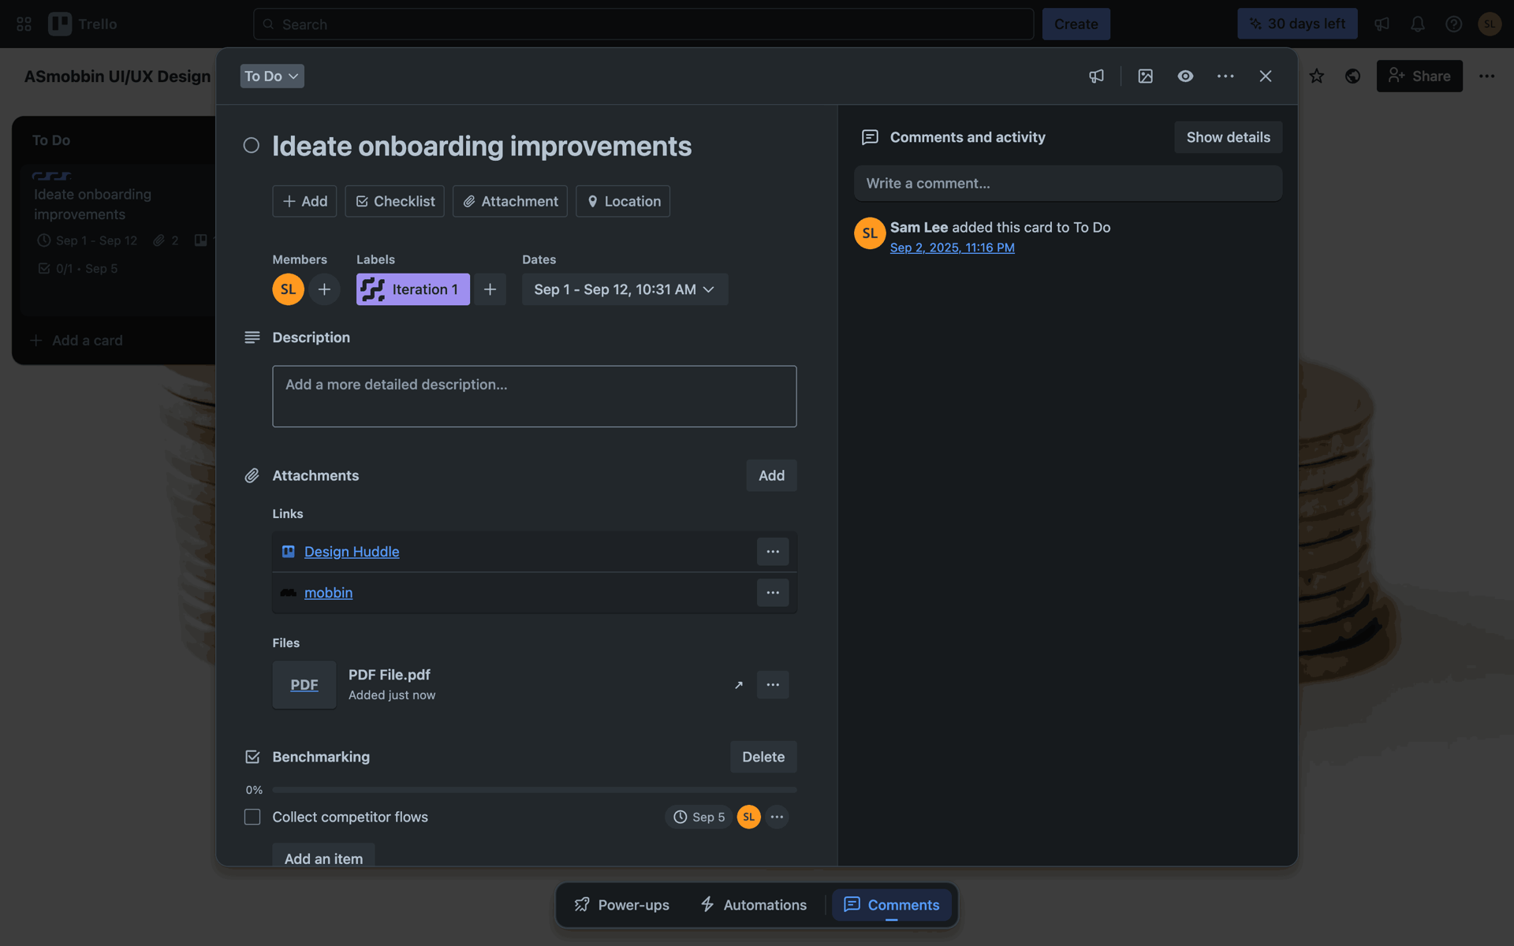Click the Iteration 1 purple label
This screenshot has height=946, width=1514.
pyautogui.click(x=413, y=289)
